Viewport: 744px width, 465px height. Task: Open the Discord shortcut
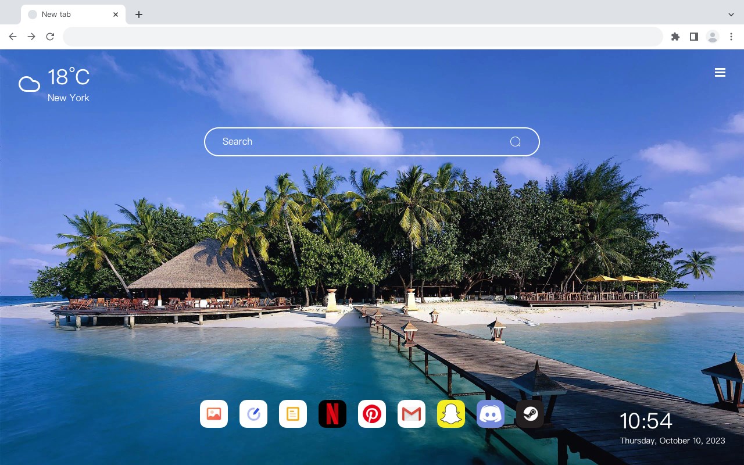point(491,414)
